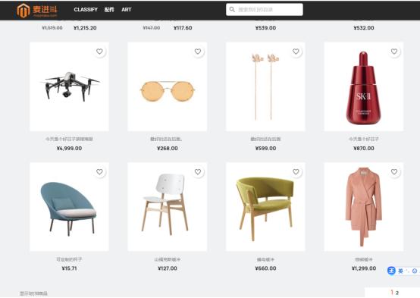Focus the header search input field
The width and height of the screenshot is (420, 298).
(265, 9)
